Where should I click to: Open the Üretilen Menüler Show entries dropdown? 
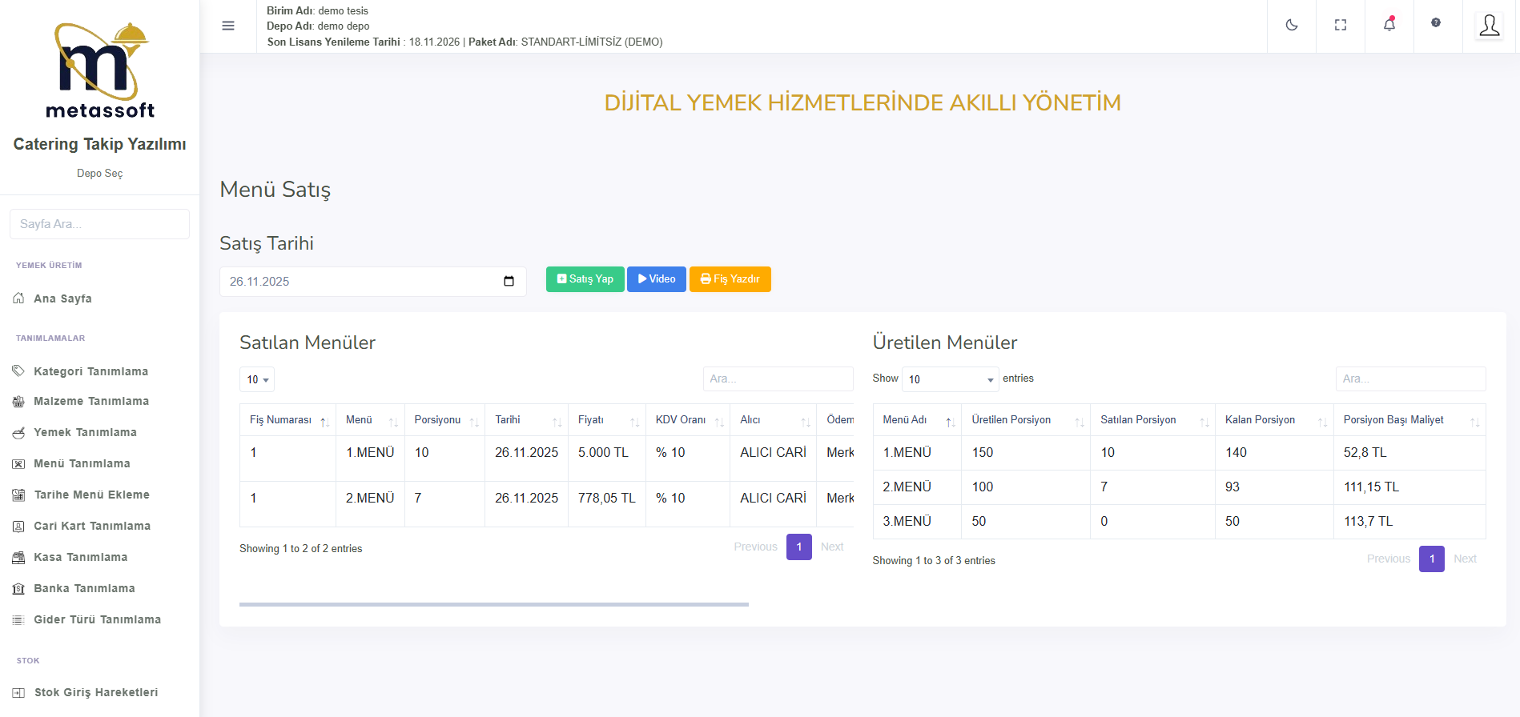[951, 379]
